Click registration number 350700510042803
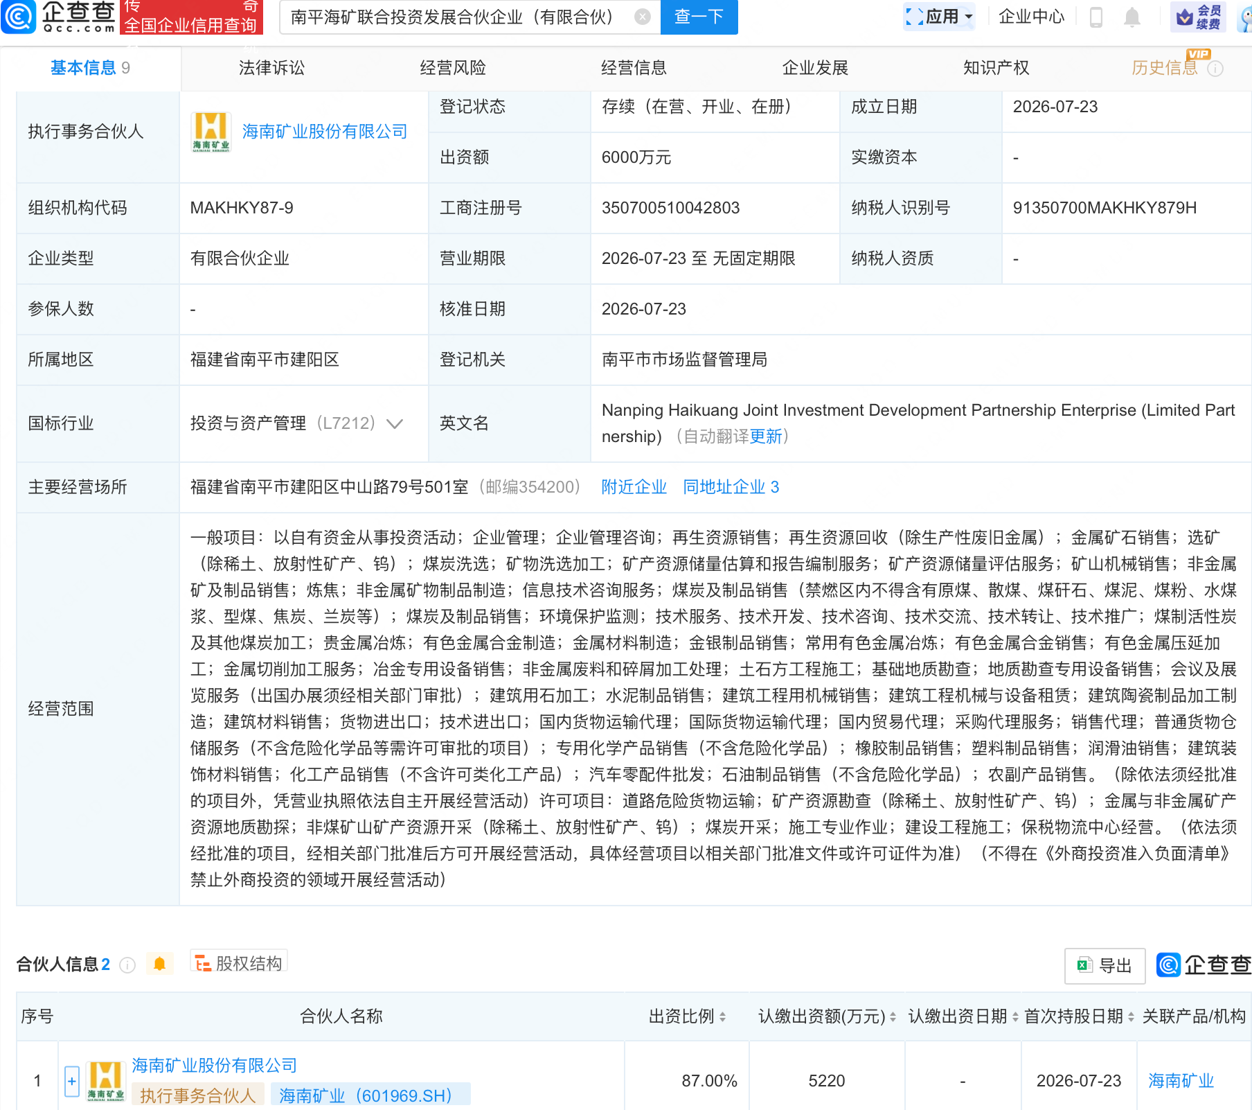This screenshot has height=1110, width=1252. click(x=670, y=208)
